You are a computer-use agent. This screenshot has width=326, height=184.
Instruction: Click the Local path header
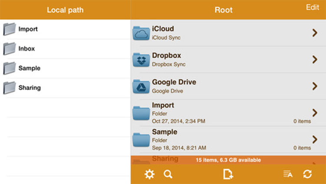pos(65,10)
